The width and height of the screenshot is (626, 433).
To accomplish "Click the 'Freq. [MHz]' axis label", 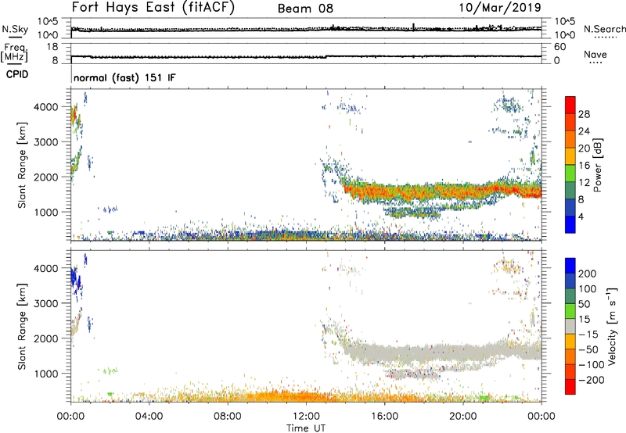I will pyautogui.click(x=14, y=53).
